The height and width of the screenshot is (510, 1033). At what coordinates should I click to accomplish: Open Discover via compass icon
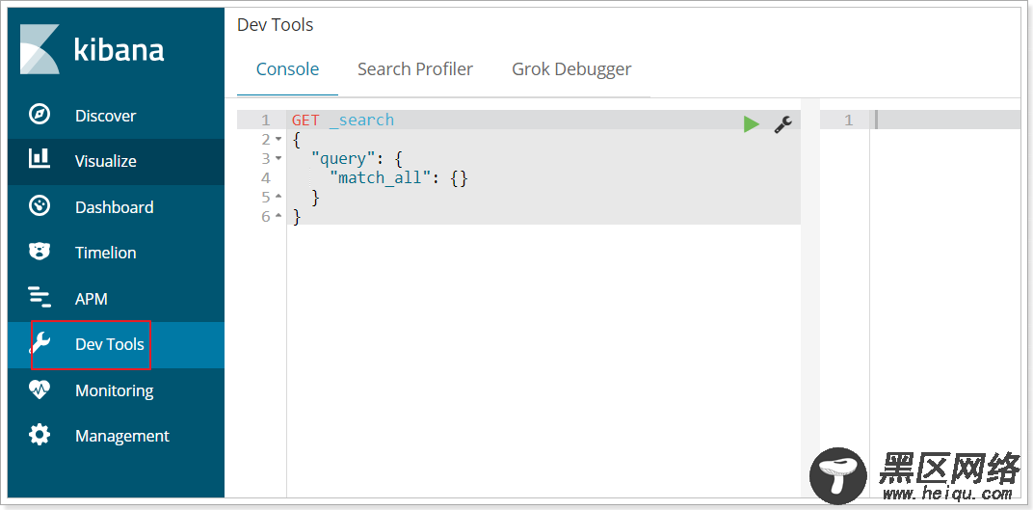[40, 115]
